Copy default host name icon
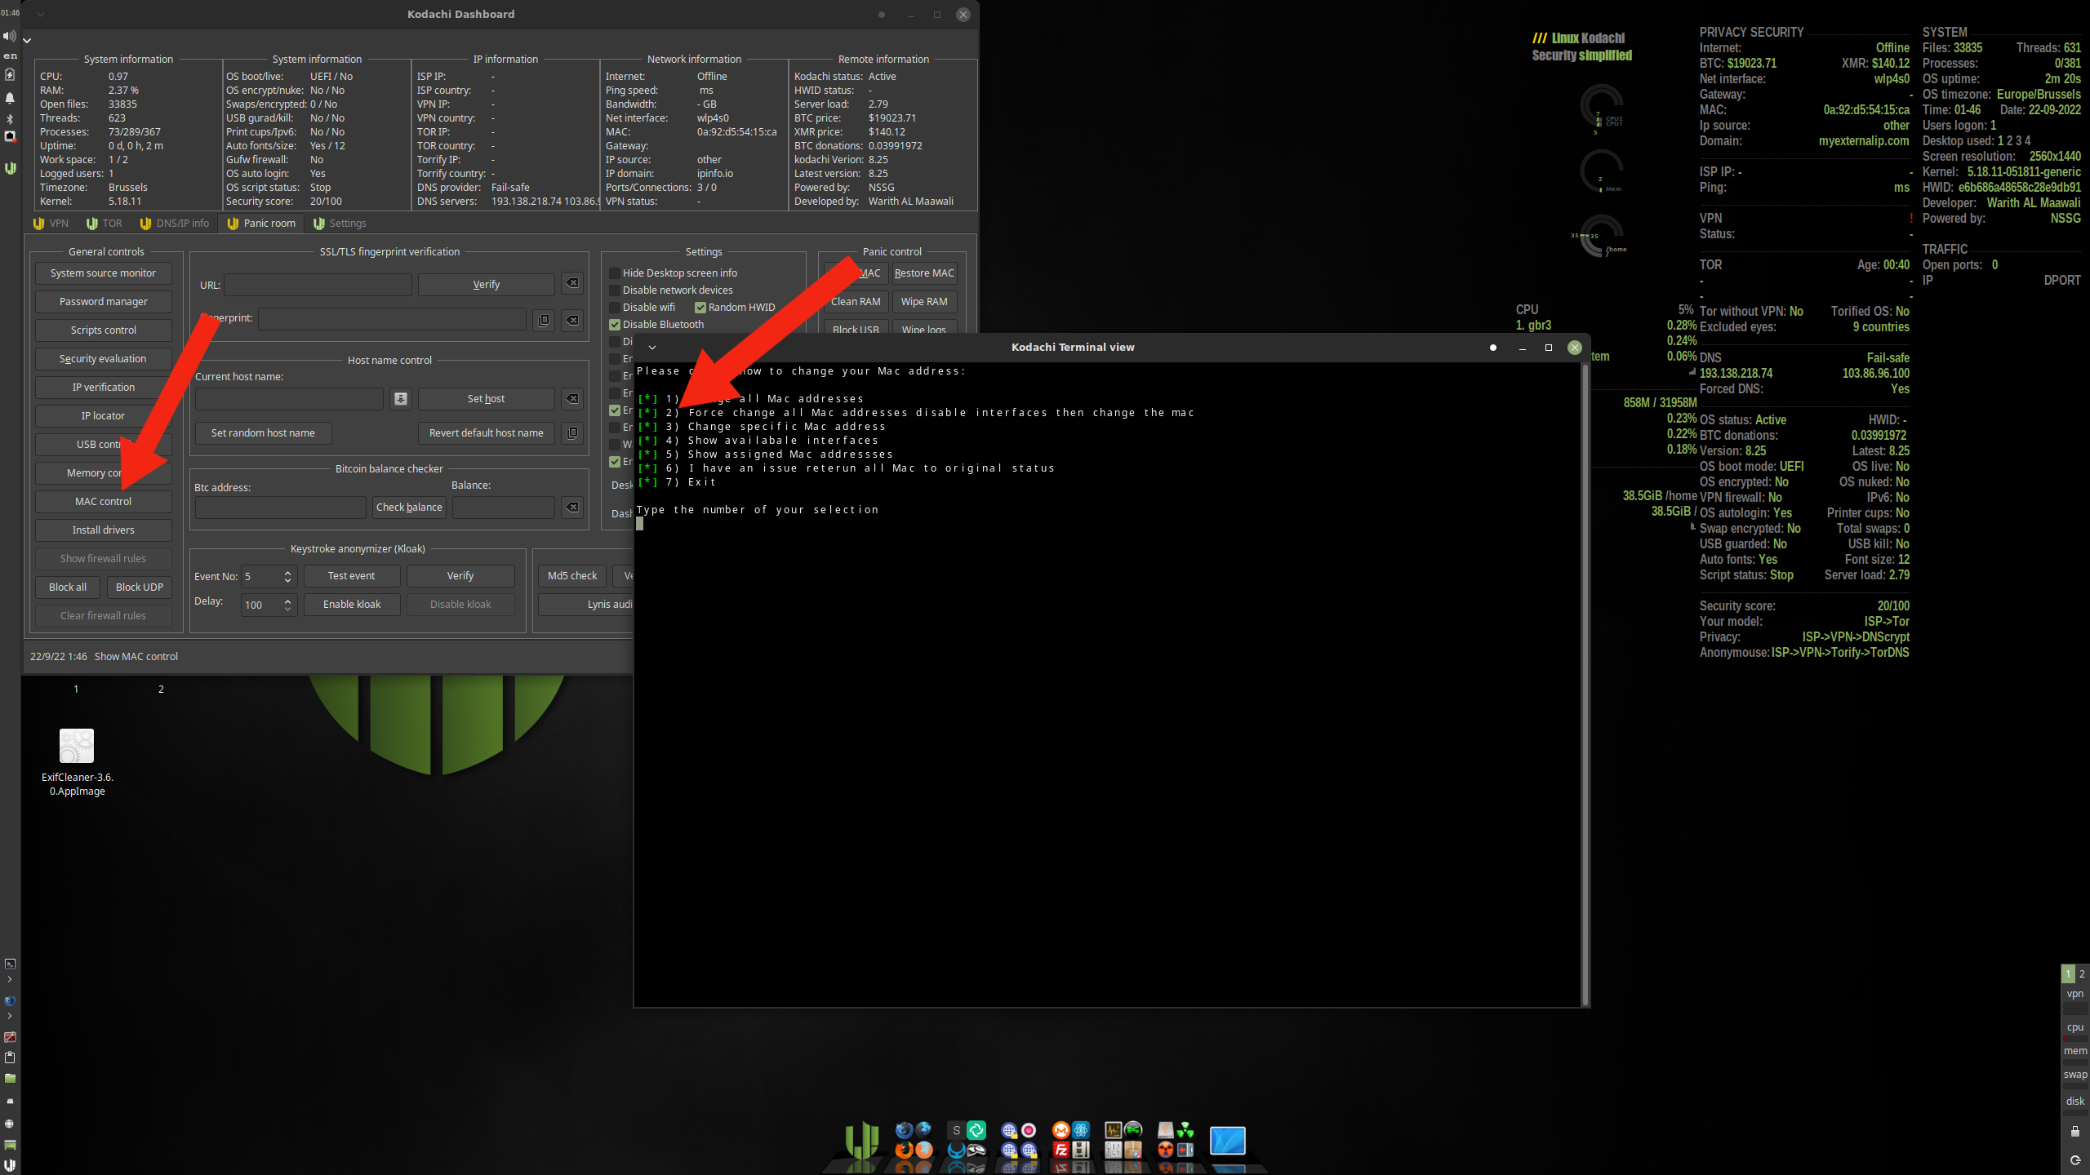This screenshot has height=1175, width=2090. tap(572, 432)
